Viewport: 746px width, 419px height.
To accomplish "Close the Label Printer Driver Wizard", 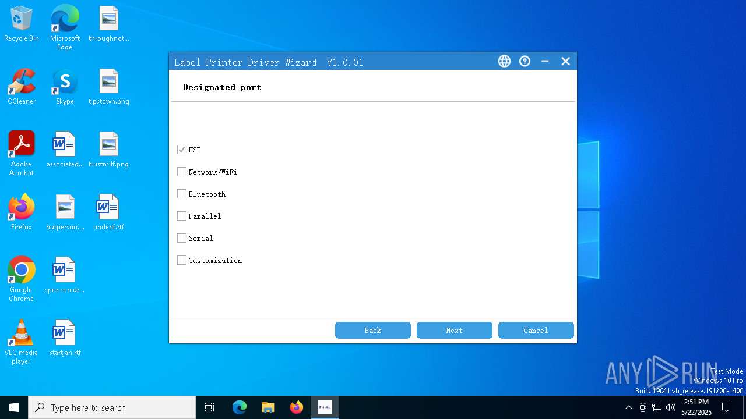I will pyautogui.click(x=565, y=61).
